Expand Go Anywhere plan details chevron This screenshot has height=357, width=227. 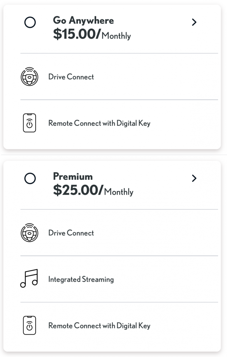[x=194, y=22]
